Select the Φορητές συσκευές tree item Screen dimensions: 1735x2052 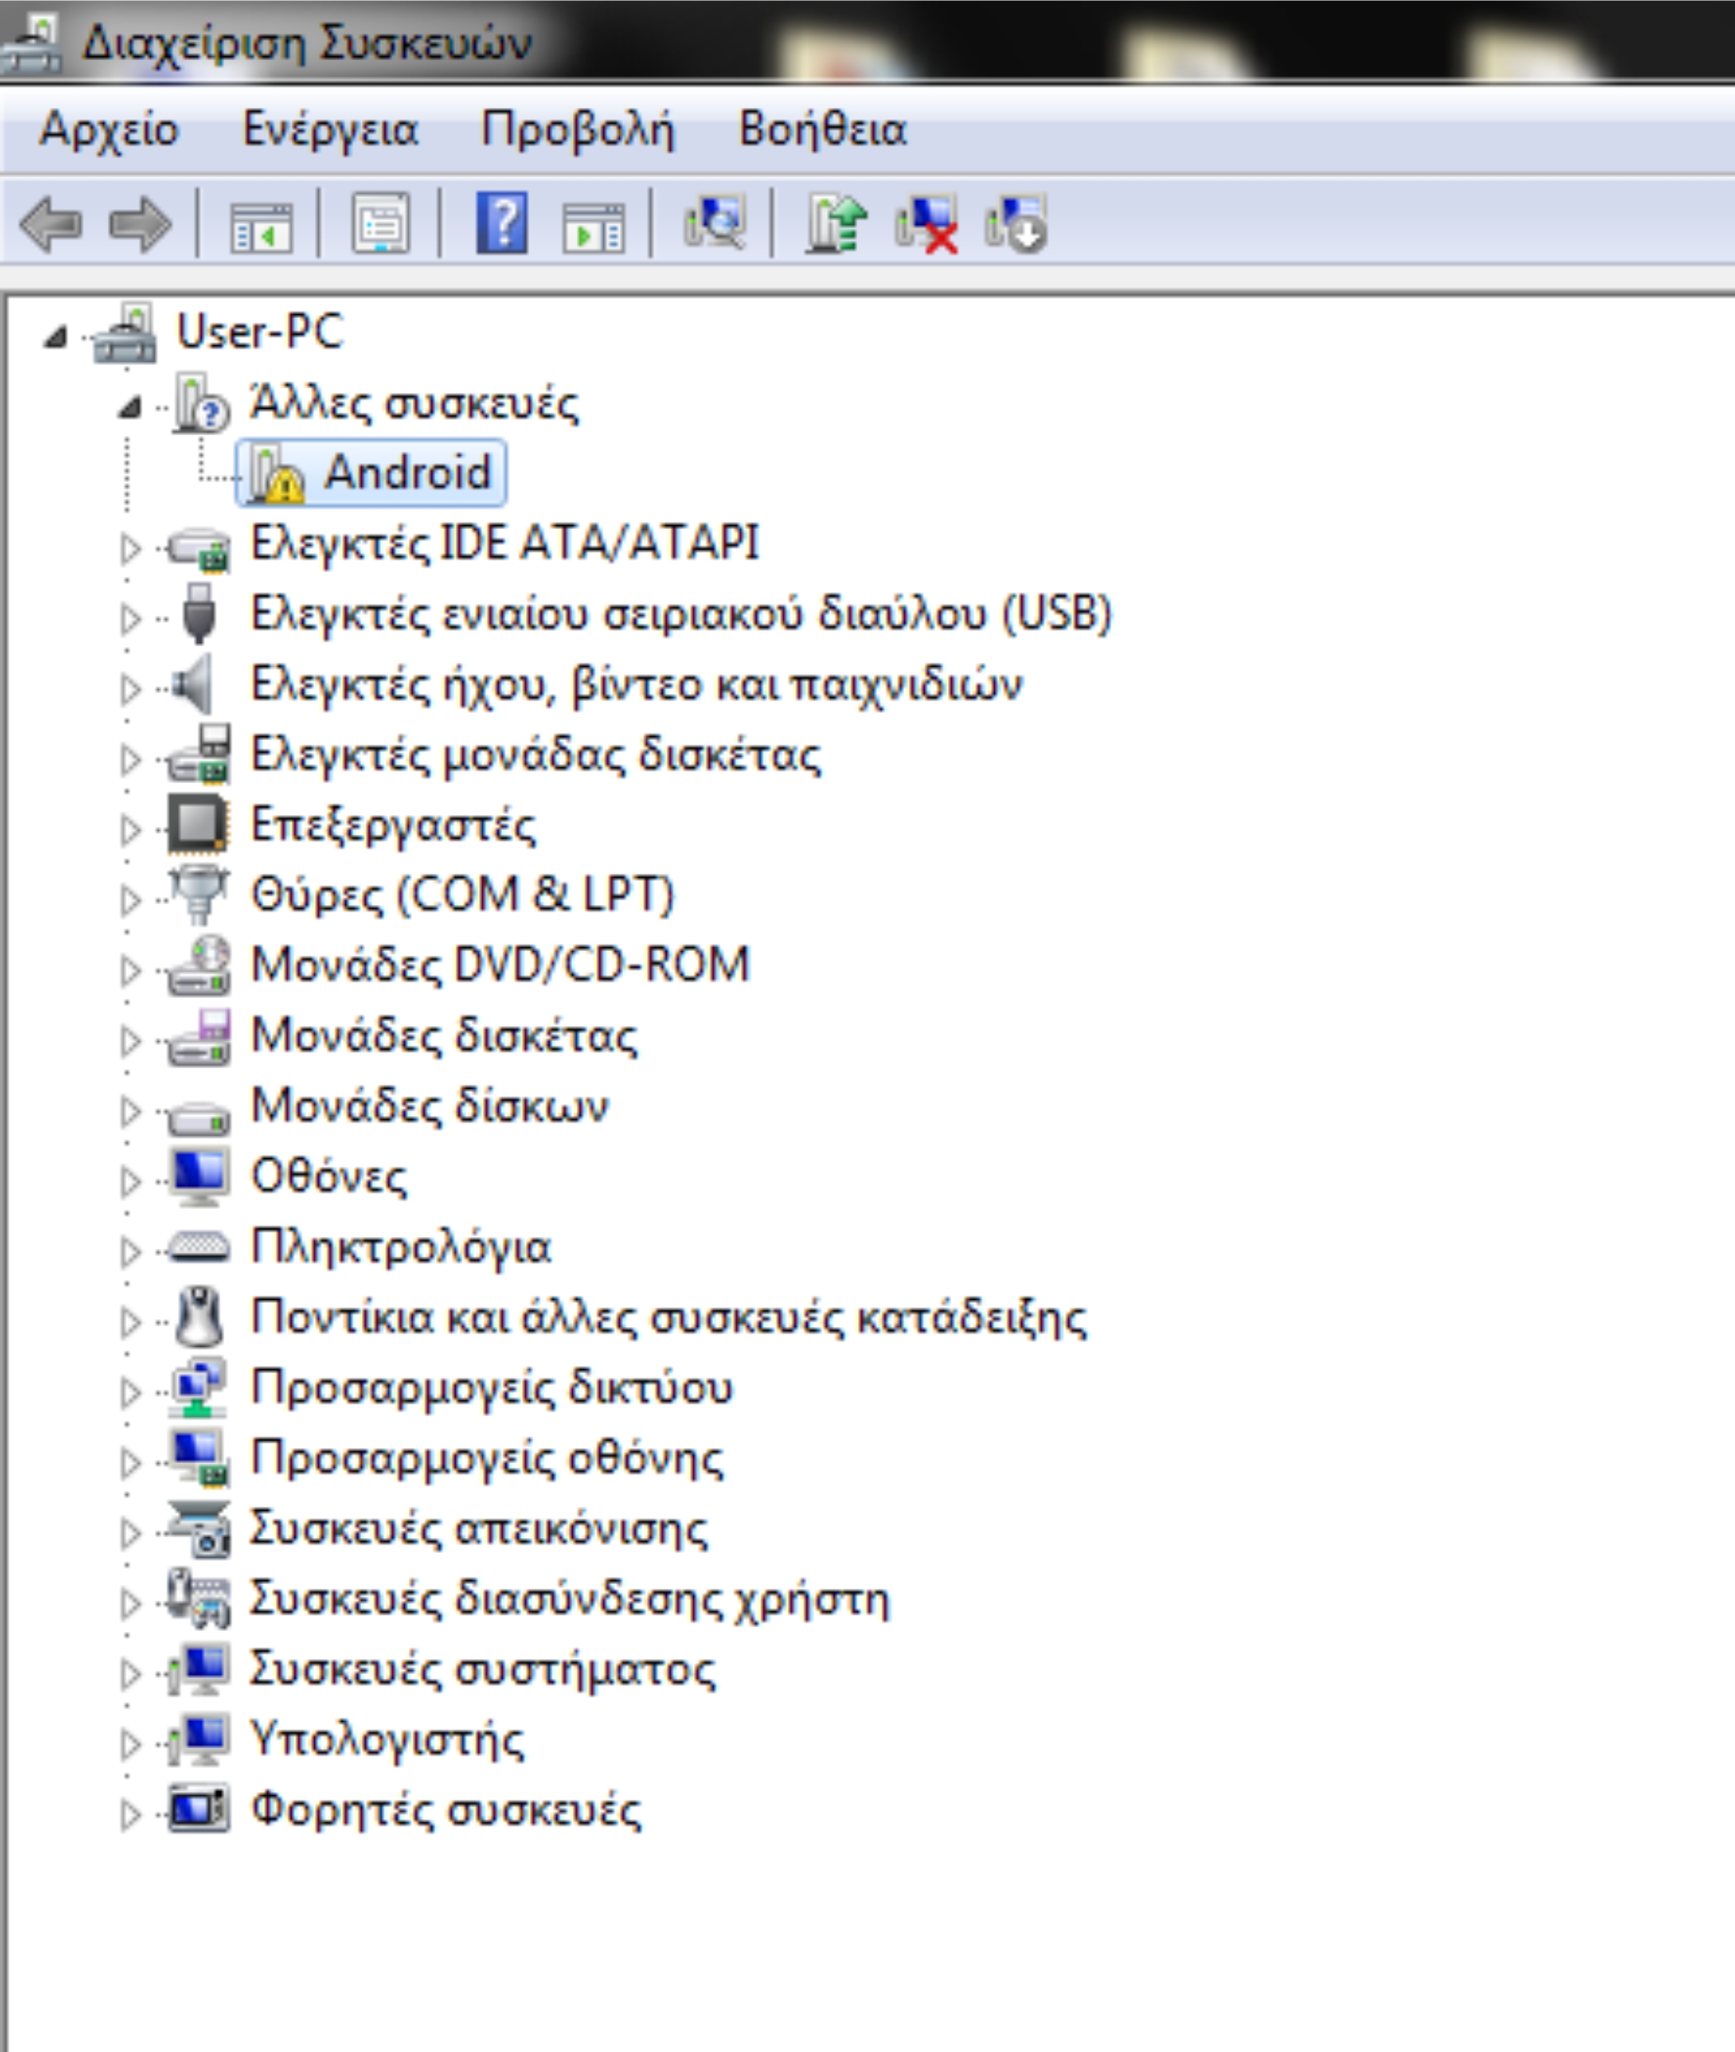pyautogui.click(x=445, y=1810)
